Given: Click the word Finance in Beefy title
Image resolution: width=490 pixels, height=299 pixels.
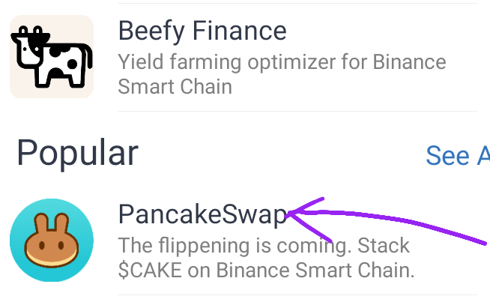Looking at the screenshot, I should point(239,31).
